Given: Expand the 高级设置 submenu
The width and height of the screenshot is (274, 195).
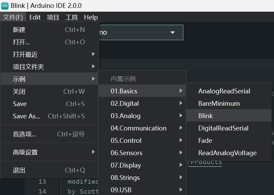Looking at the screenshot, I should coord(49,152).
